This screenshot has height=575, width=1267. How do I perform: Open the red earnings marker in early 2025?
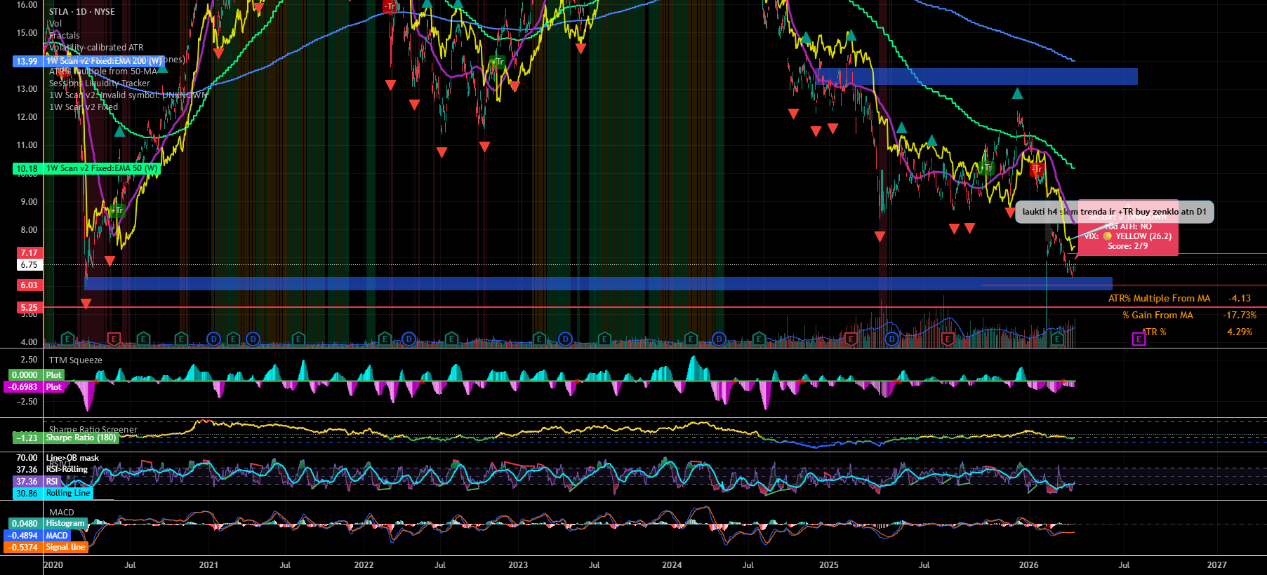coord(851,339)
